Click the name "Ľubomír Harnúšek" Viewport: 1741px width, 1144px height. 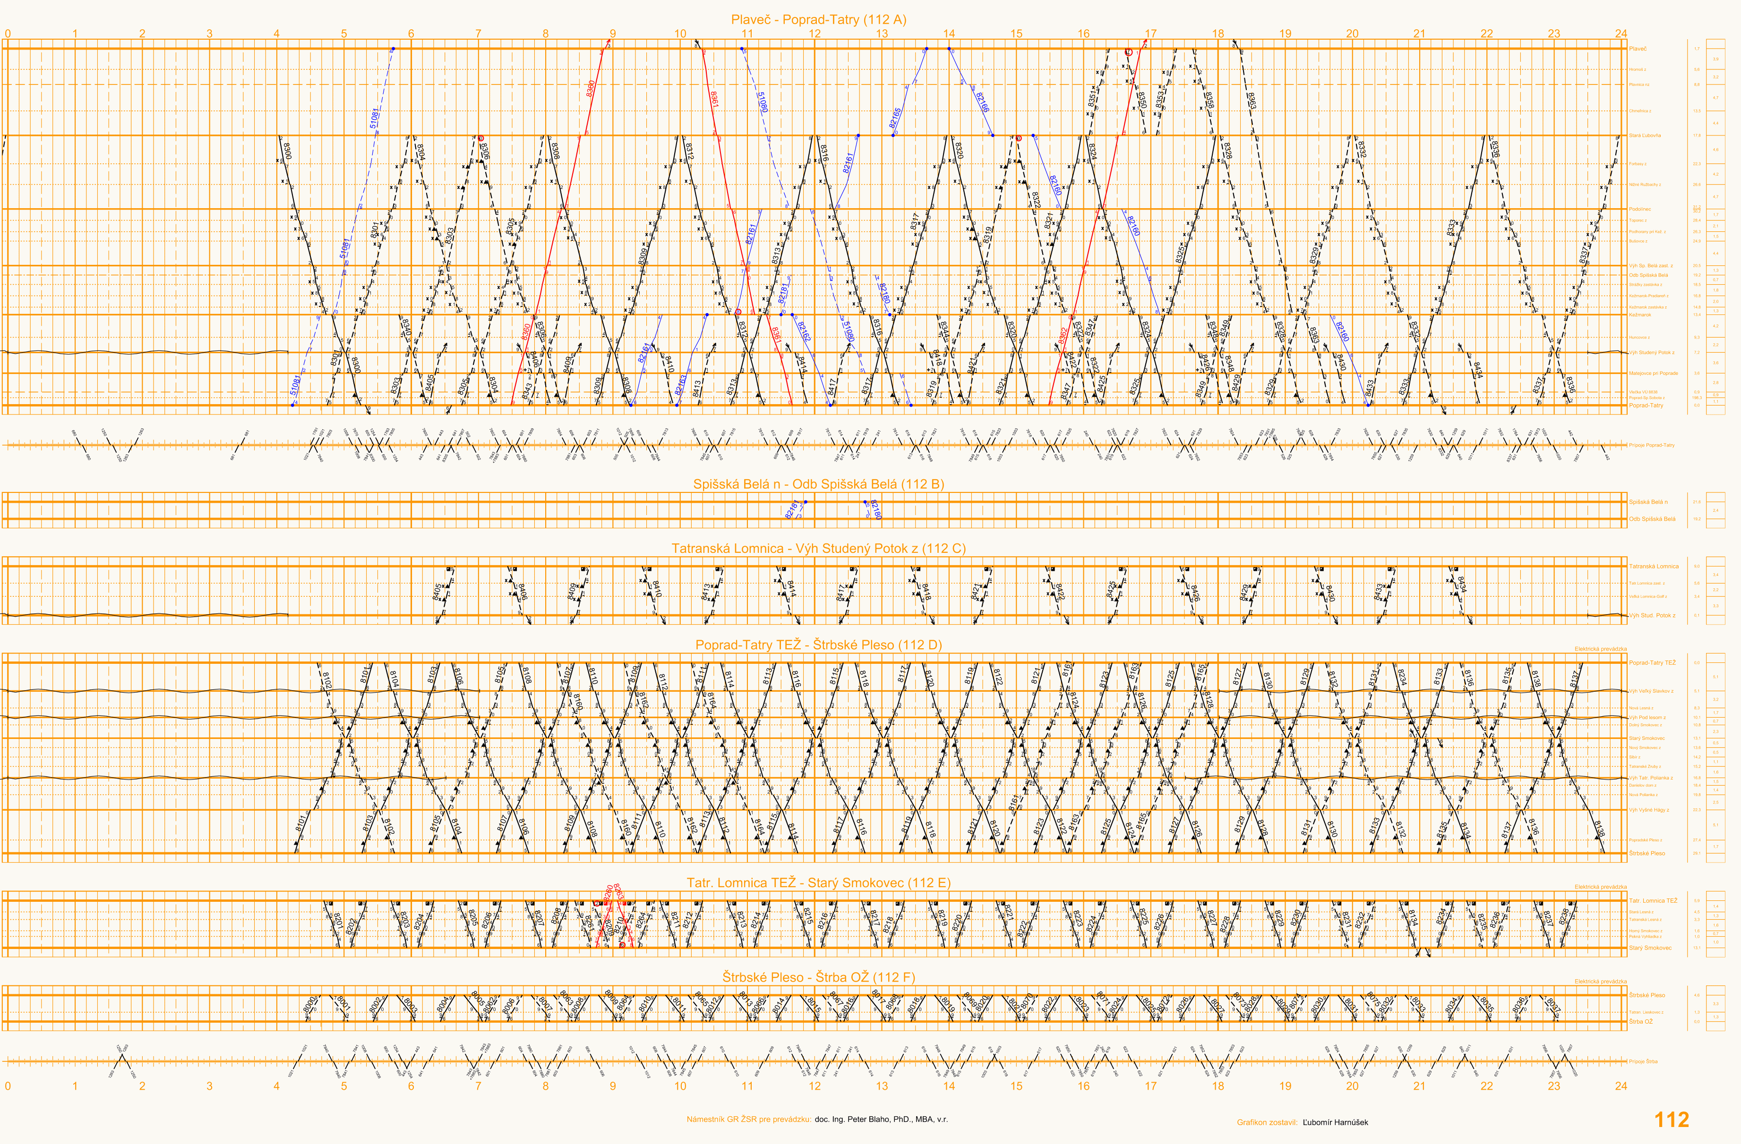coord(1335,1122)
